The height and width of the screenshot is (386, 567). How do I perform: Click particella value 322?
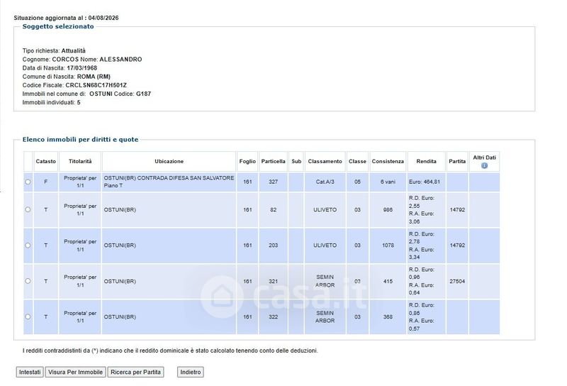pyautogui.click(x=273, y=317)
